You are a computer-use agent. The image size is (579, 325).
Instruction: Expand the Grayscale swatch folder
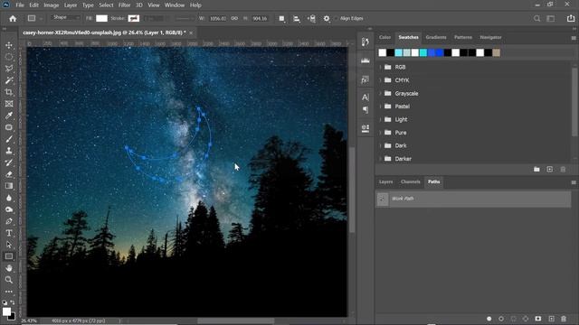(x=380, y=93)
